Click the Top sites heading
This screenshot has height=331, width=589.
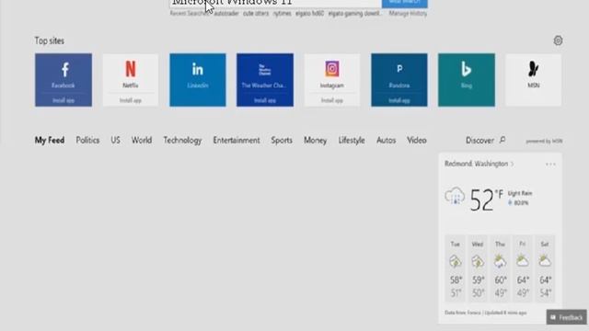pyautogui.click(x=49, y=40)
